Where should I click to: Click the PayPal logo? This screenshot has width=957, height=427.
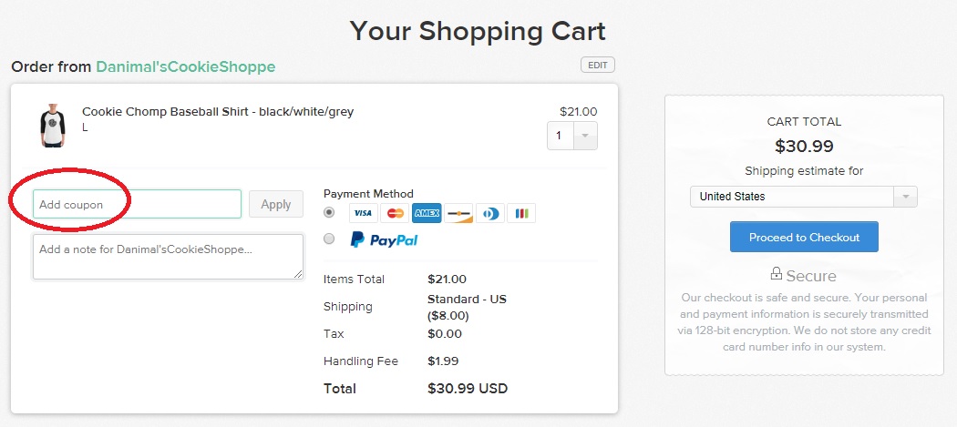(384, 239)
